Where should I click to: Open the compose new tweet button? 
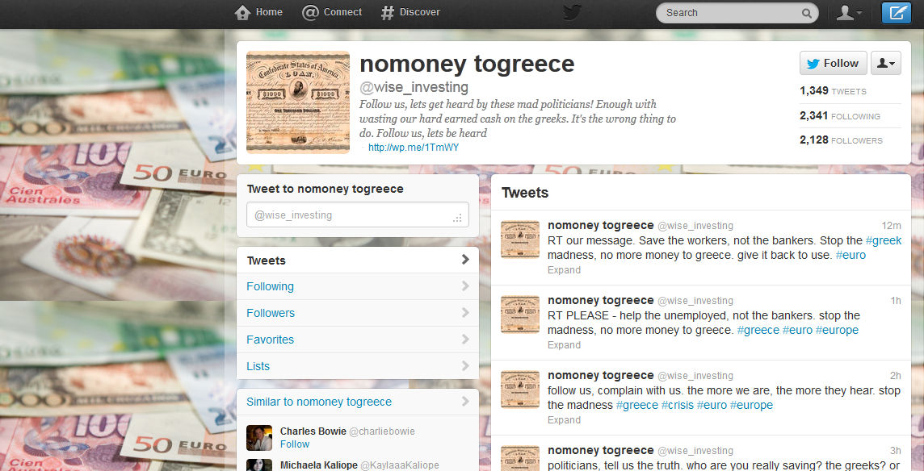tap(897, 13)
